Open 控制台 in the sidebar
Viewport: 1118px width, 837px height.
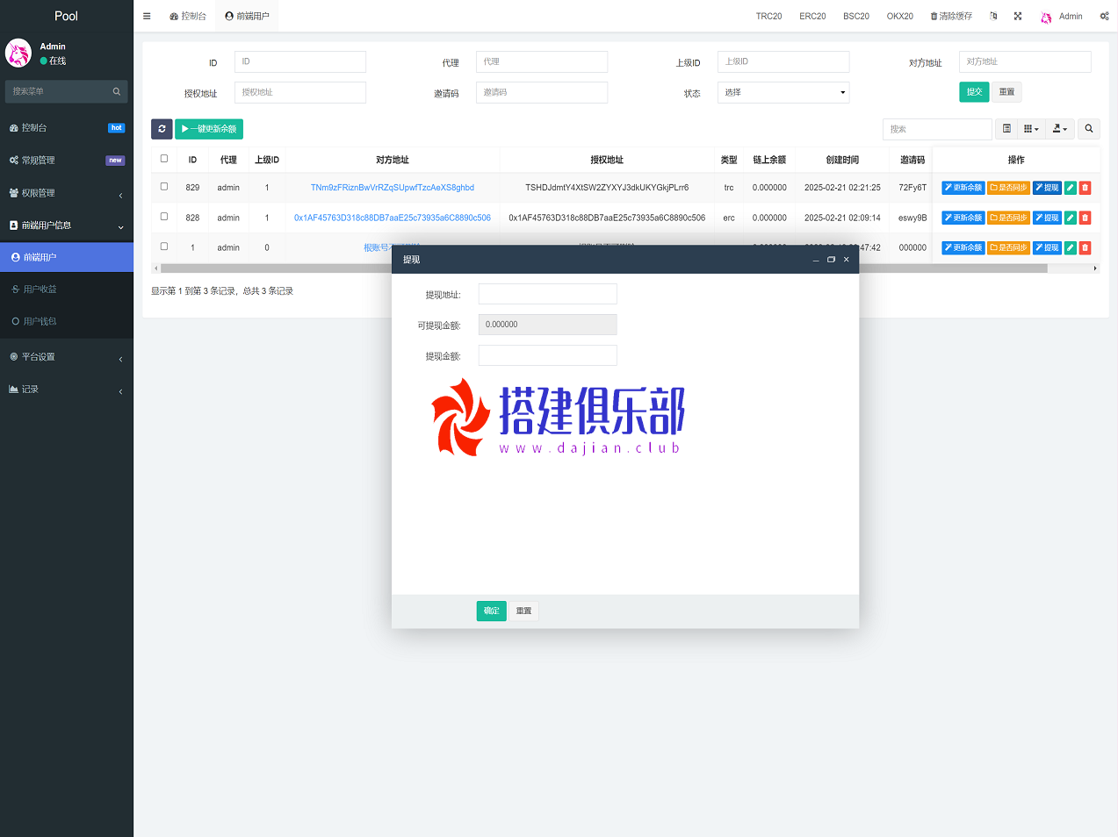pyautogui.click(x=67, y=128)
